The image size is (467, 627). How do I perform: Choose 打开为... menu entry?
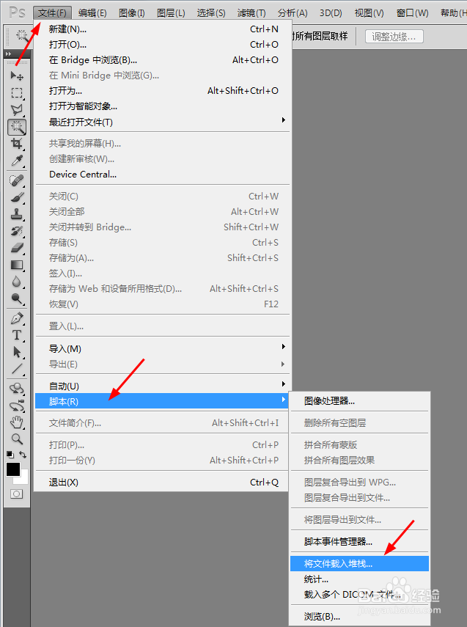(162, 91)
